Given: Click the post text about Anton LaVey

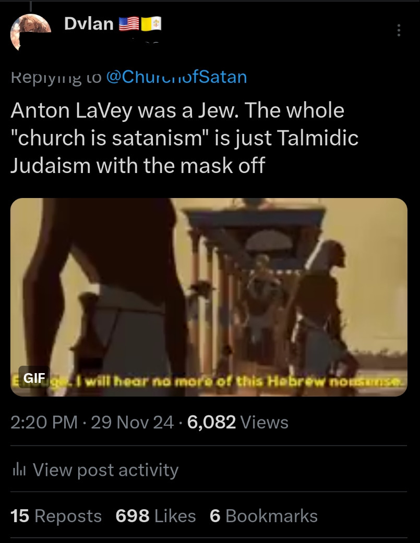Looking at the screenshot, I should 185,138.
